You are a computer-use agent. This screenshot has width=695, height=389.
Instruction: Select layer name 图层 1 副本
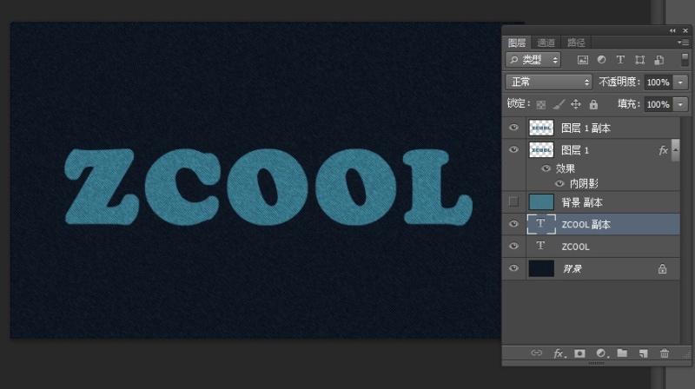coord(586,128)
